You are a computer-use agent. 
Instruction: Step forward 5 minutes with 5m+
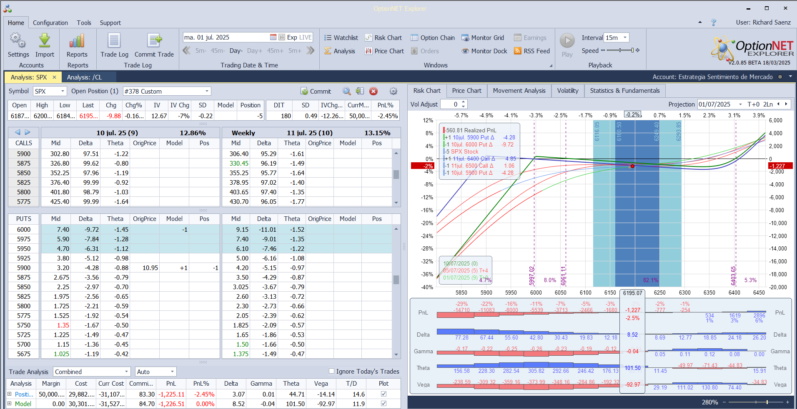[x=295, y=51]
